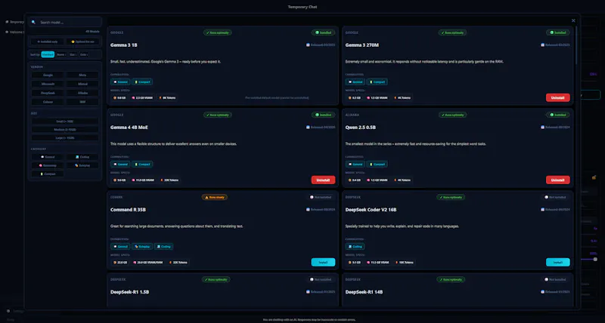This screenshot has height=323, width=605.
Task: Select the Medium size filter
Action: pyautogui.click(x=65, y=129)
